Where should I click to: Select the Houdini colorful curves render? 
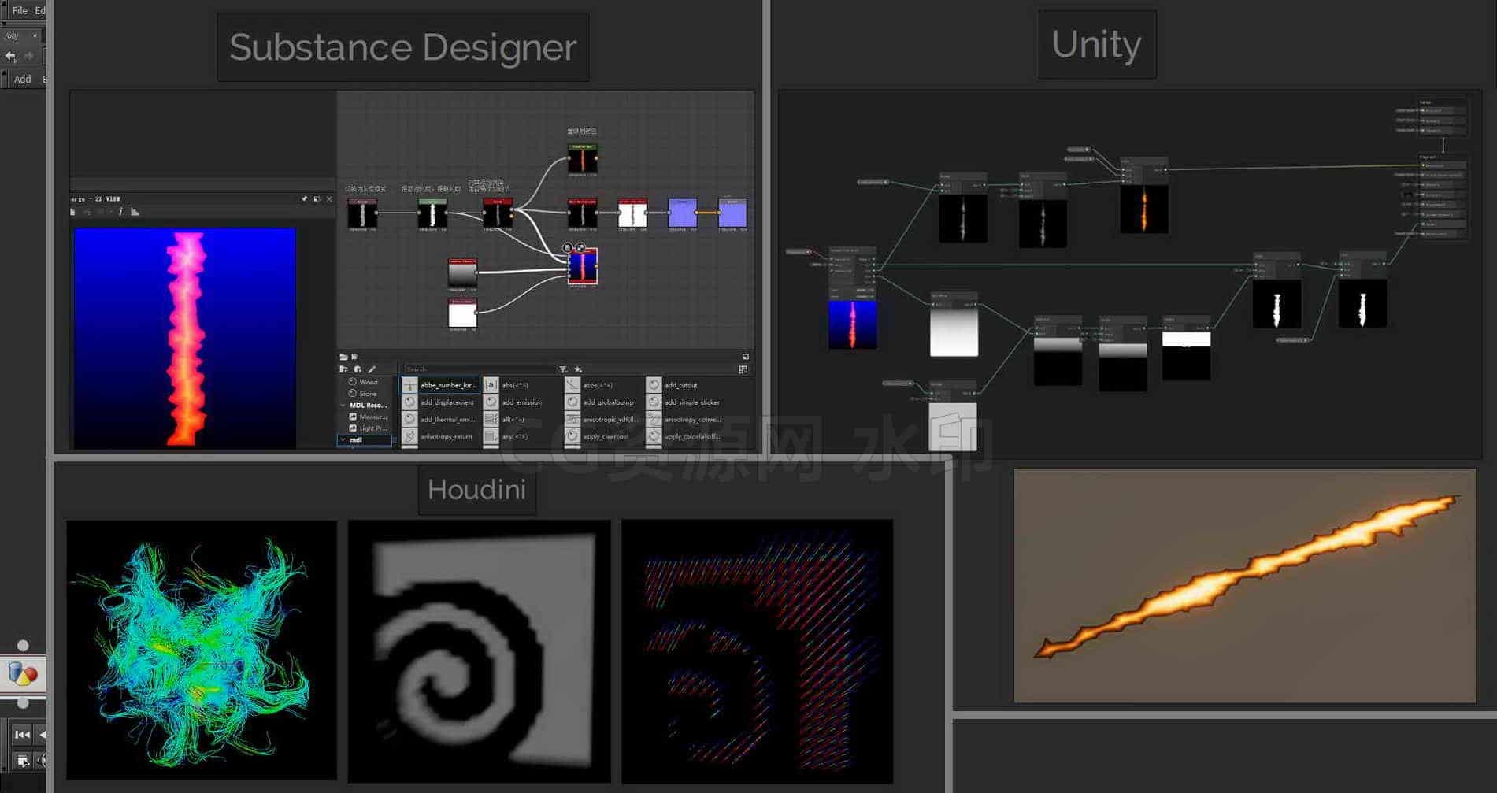tap(202, 650)
